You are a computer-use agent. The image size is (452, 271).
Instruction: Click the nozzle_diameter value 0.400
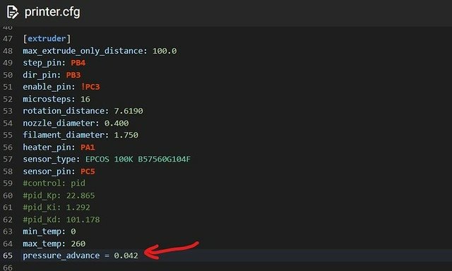coord(117,124)
